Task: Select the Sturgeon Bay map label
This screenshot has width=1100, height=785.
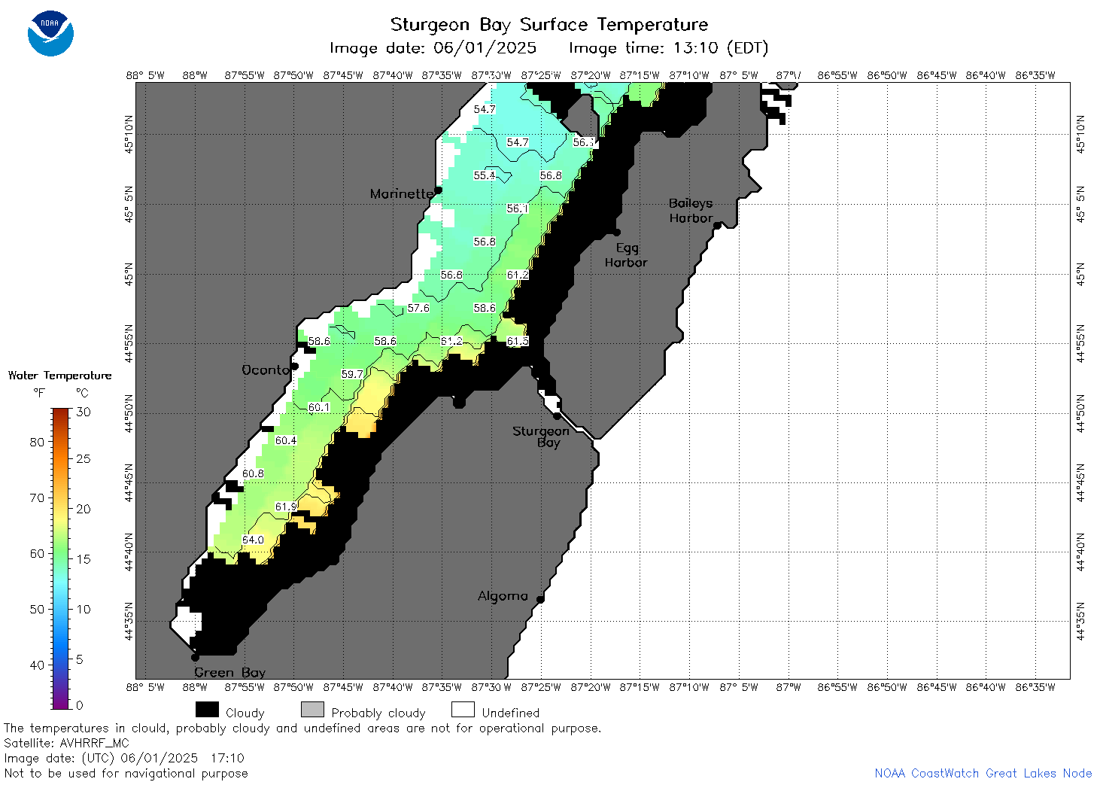Action: click(541, 437)
